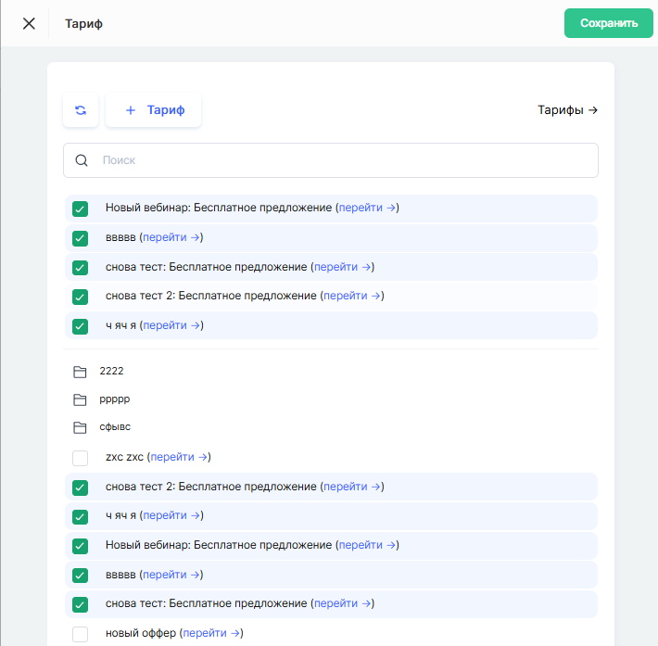Follow перейти link in top Новый вебинар row
Viewport: 658px width, 646px height.
click(x=367, y=208)
